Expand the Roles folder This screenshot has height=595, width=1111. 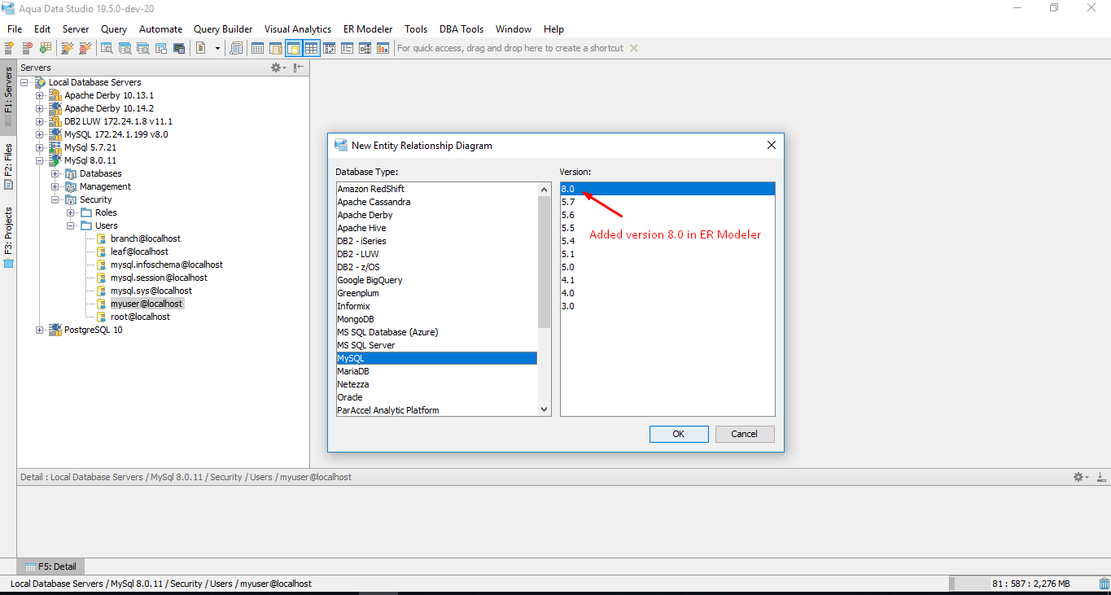click(71, 212)
